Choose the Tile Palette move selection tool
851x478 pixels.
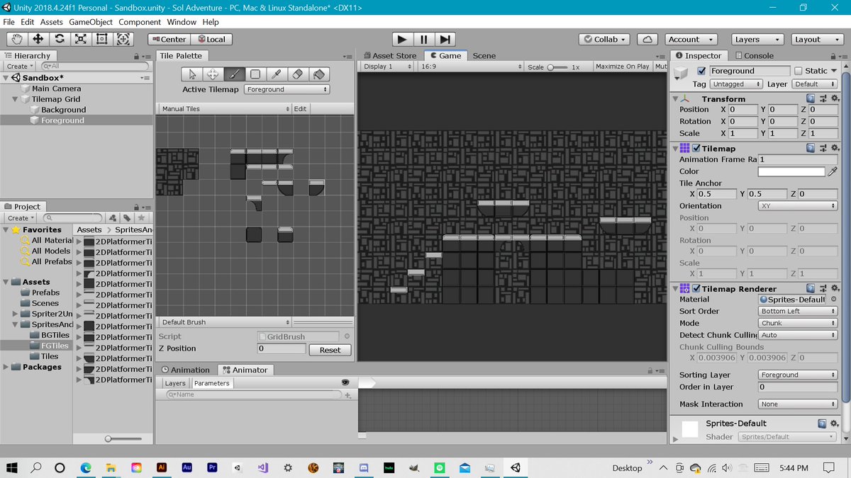(213, 74)
